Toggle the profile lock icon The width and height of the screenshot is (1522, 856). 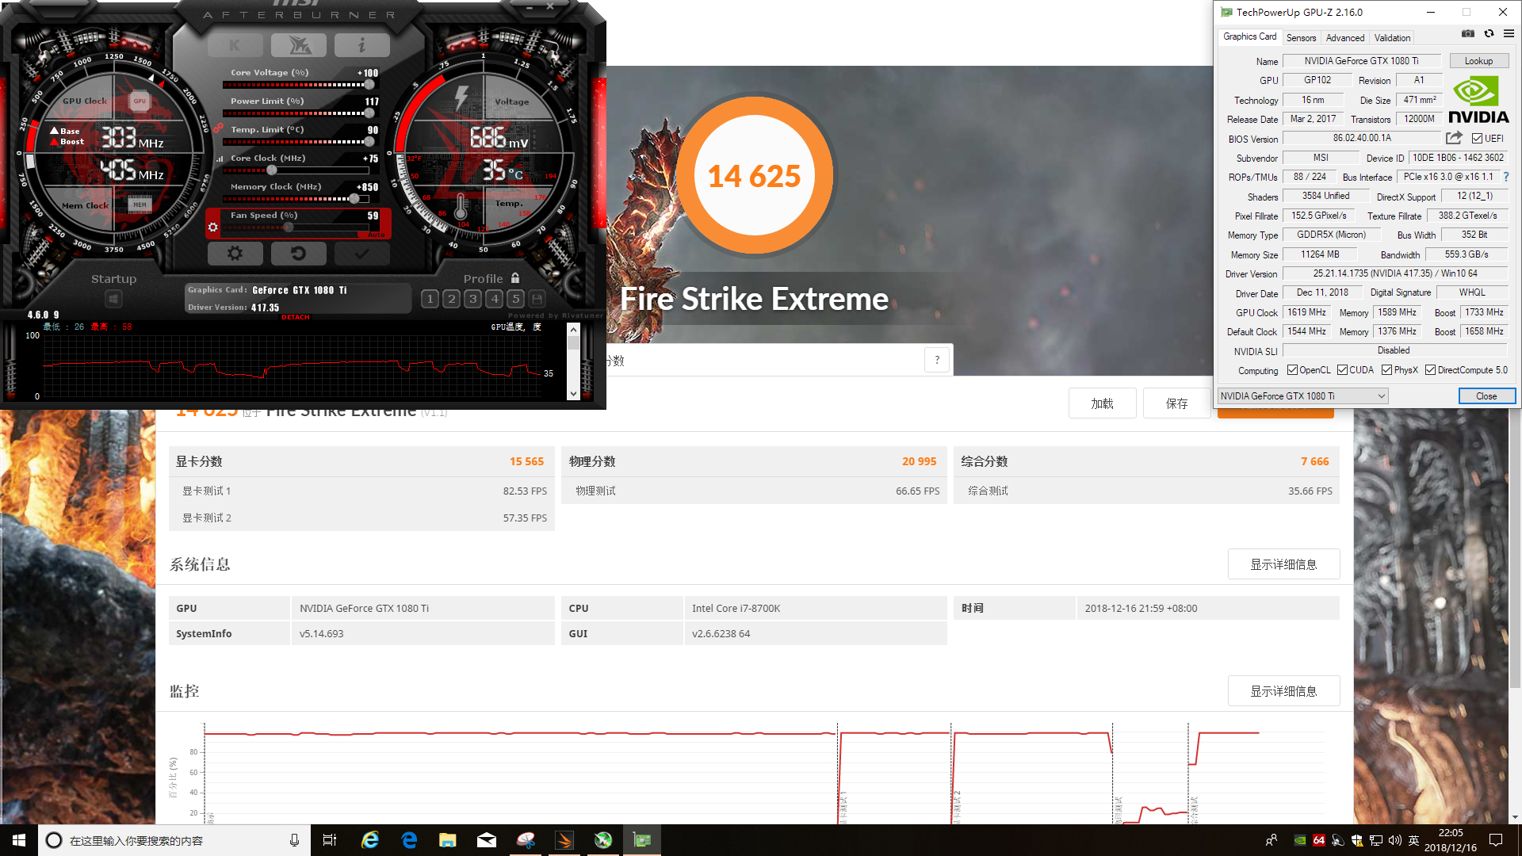click(515, 278)
